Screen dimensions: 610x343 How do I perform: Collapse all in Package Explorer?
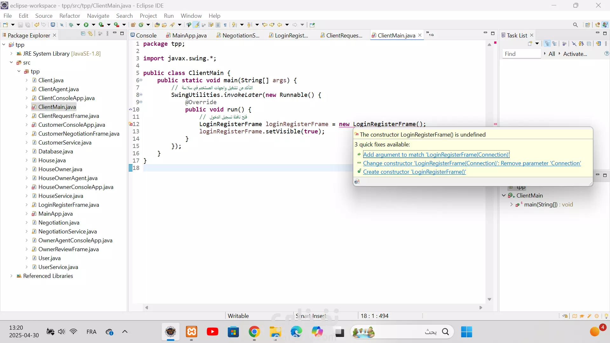click(x=83, y=34)
